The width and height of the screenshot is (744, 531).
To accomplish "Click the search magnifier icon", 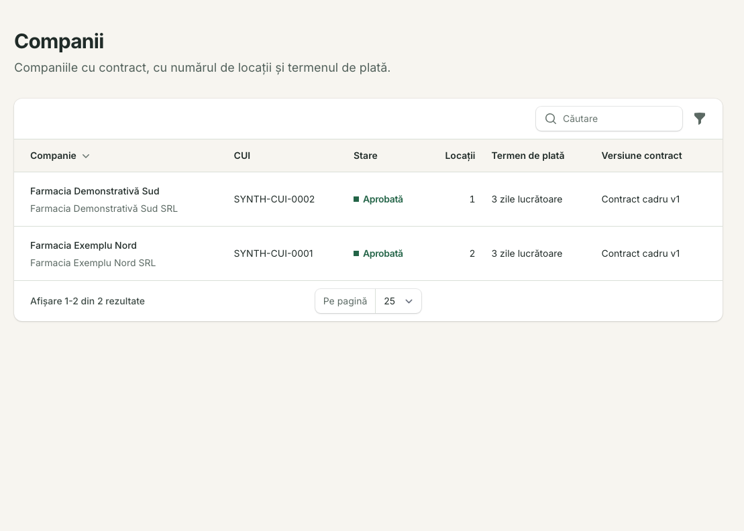I will [x=550, y=119].
